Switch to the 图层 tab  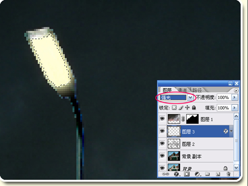[167, 90]
